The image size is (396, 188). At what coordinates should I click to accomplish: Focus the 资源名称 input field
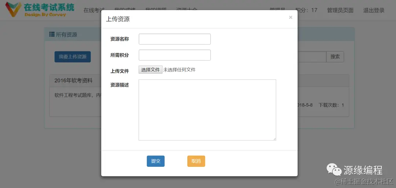[x=175, y=39]
